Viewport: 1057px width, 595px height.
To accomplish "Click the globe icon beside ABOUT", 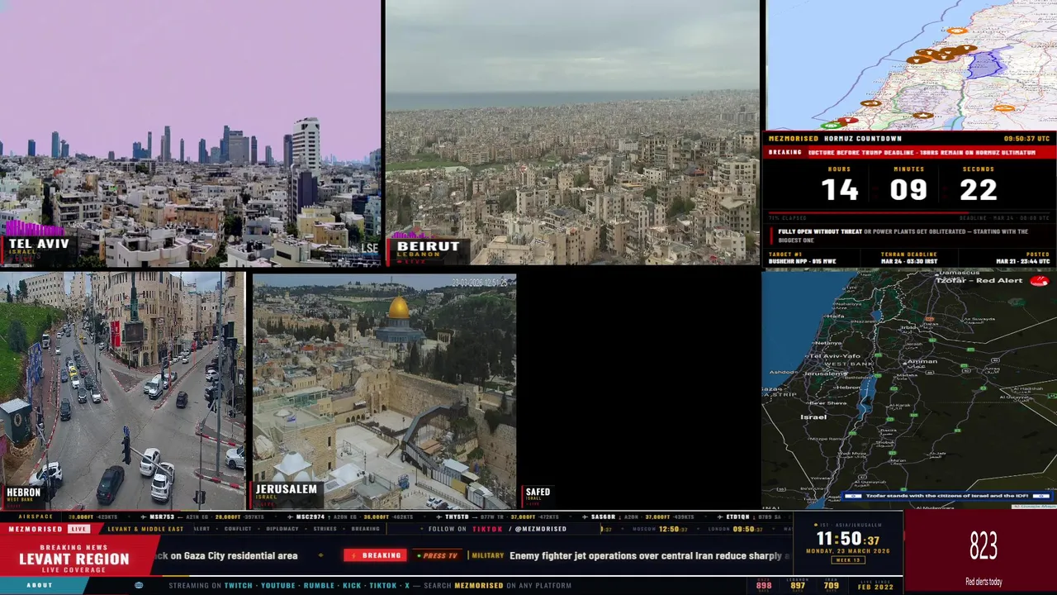I will [x=139, y=585].
